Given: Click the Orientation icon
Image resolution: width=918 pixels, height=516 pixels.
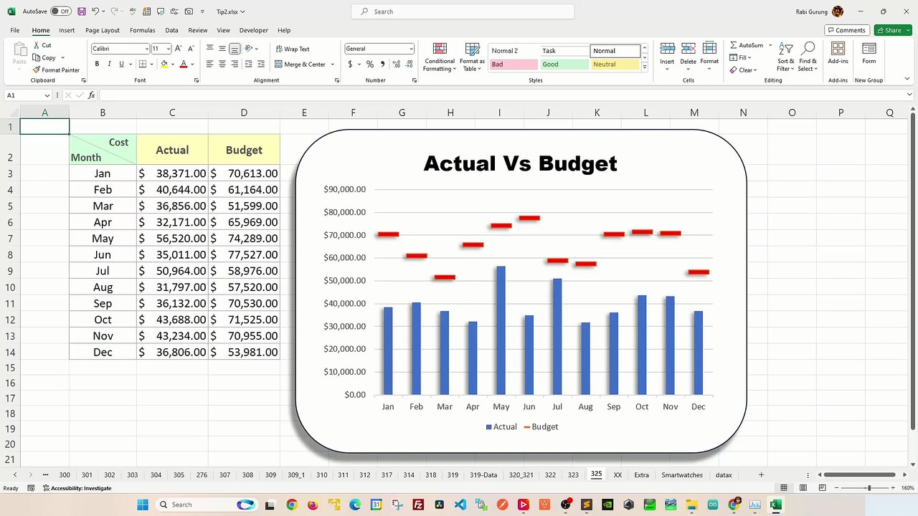Looking at the screenshot, I should 249,49.
